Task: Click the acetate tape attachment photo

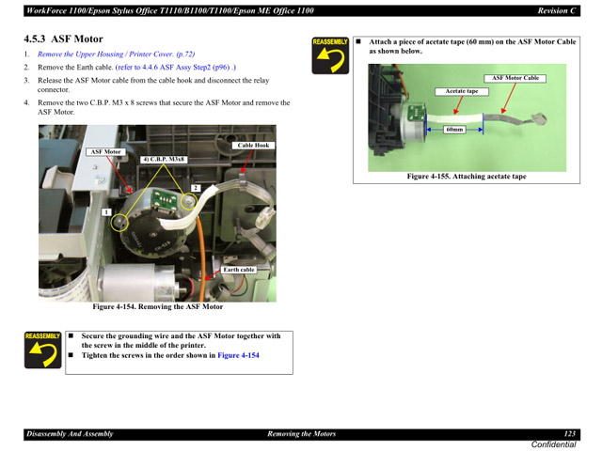Action: (x=467, y=117)
